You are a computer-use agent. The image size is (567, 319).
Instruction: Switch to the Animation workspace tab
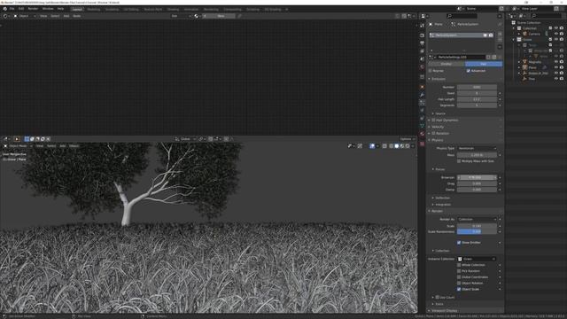point(191,9)
